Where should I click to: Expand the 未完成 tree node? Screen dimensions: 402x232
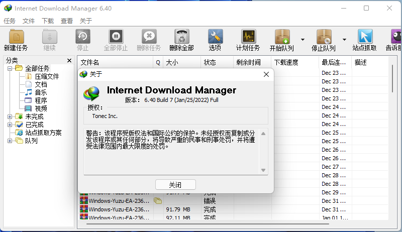(x=10, y=117)
